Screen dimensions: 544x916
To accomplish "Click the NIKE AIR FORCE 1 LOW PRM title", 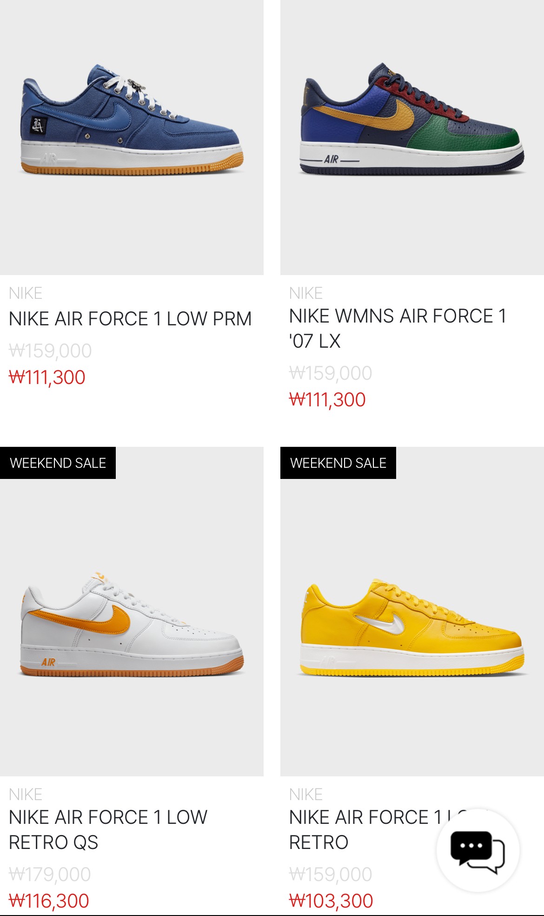I will (x=130, y=319).
